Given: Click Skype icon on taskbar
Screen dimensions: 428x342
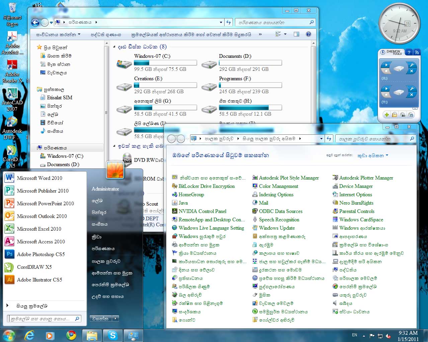Looking at the screenshot, I should click(x=113, y=335).
